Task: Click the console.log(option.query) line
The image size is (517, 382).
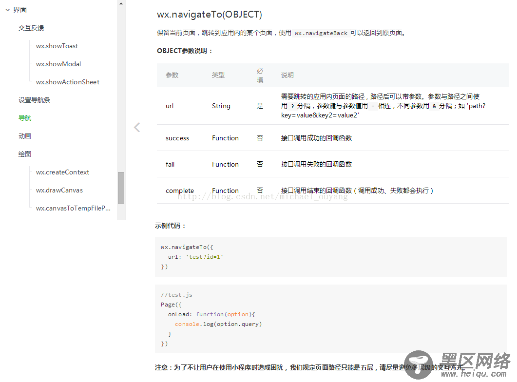Action: (218, 325)
